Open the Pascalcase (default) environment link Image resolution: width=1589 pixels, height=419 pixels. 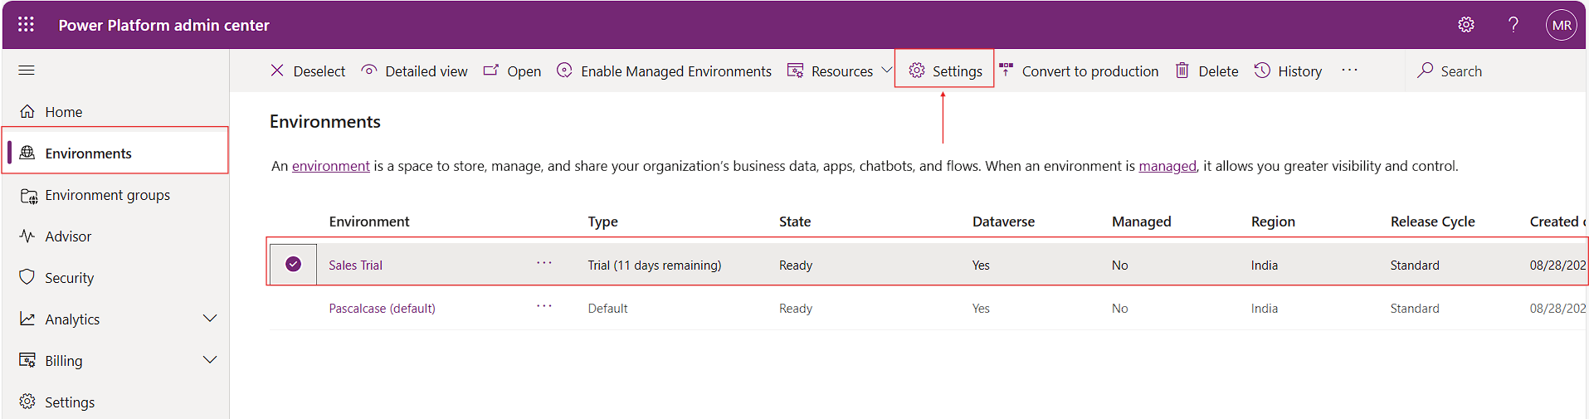(382, 309)
